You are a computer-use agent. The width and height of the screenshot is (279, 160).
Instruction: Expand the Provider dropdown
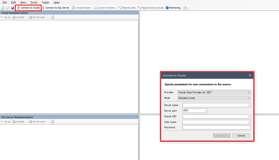248,92
